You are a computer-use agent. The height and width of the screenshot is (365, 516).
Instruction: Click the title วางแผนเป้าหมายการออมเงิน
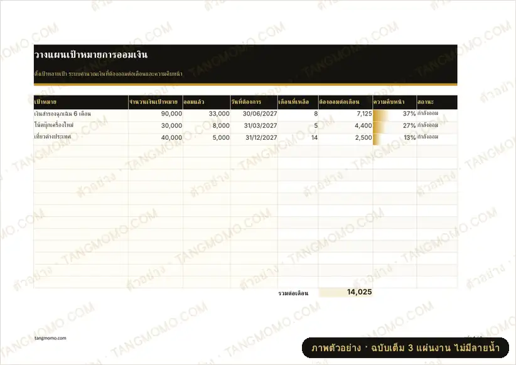(91, 55)
